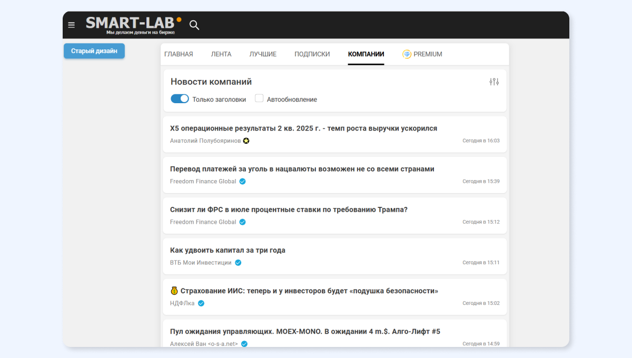Open author НДФЛка profile

coord(182,303)
